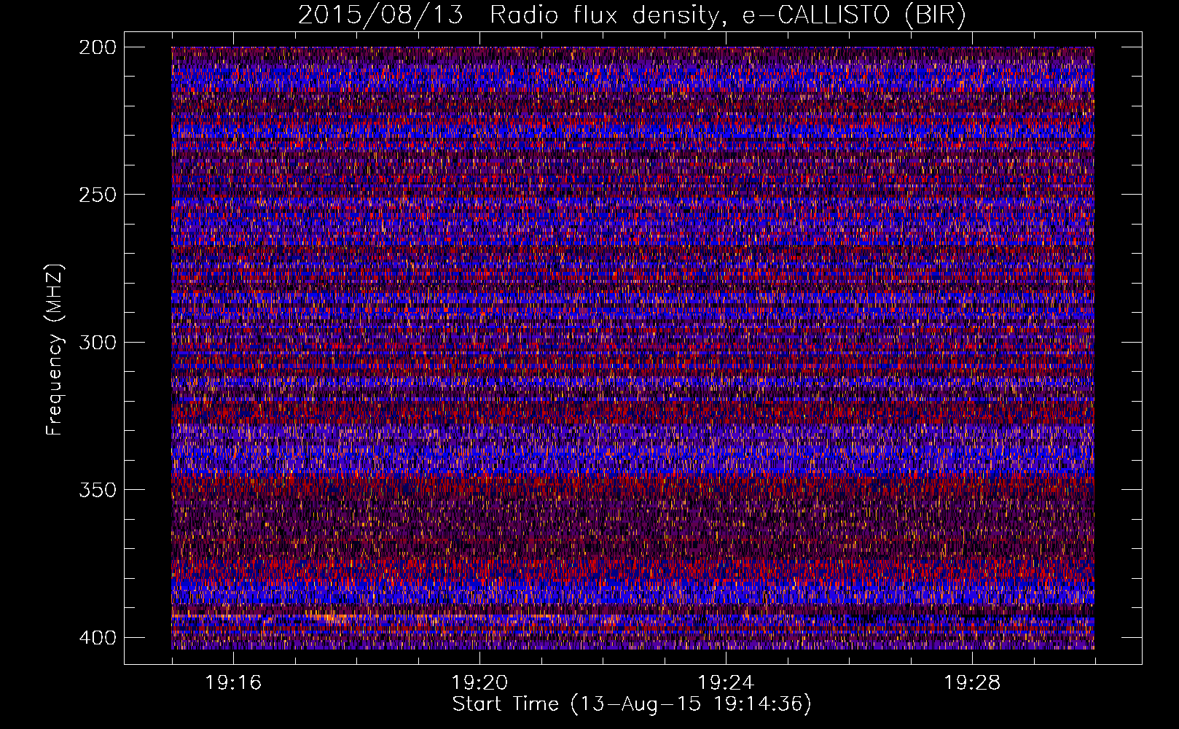Click the 350 frequency tick label

click(97, 489)
